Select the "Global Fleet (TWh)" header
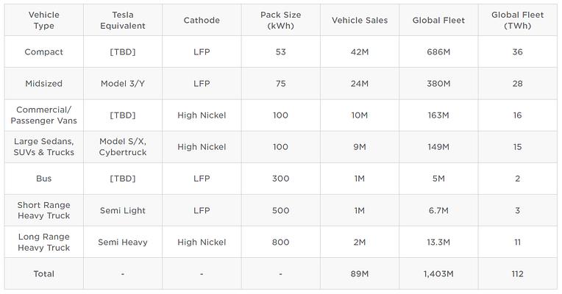This screenshot has height=294, width=562. (517, 20)
